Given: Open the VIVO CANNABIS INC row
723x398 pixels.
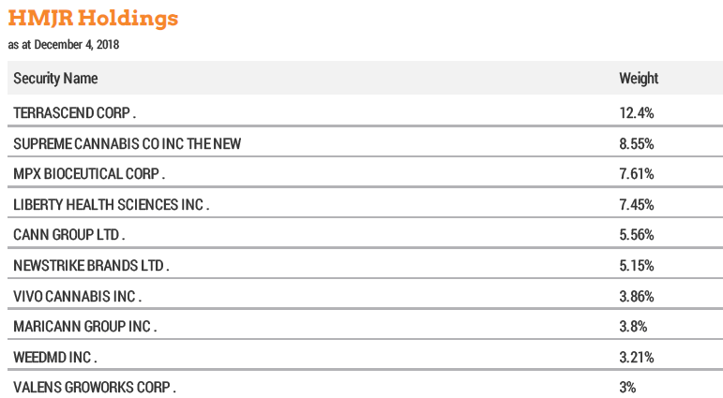Looking at the screenshot, I should coord(77,296).
